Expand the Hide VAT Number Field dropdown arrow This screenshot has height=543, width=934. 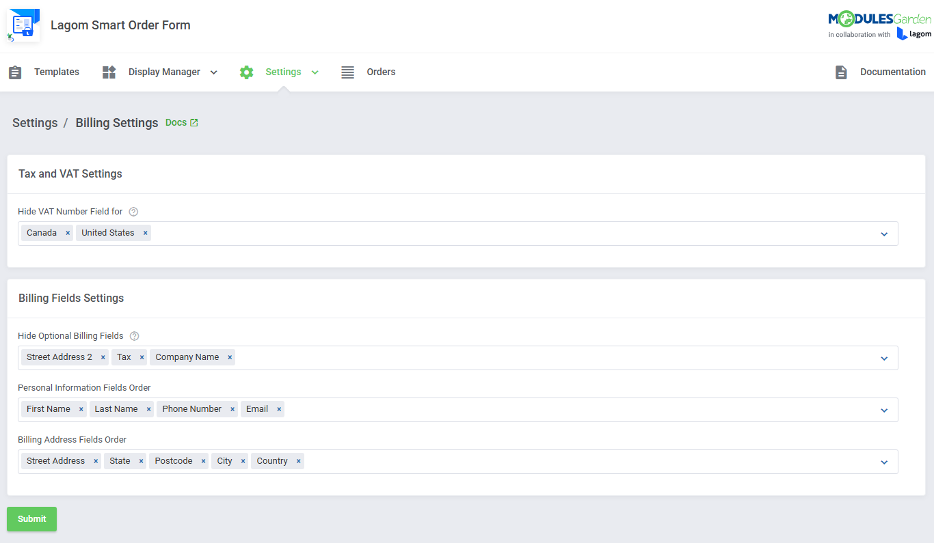pyautogui.click(x=884, y=234)
